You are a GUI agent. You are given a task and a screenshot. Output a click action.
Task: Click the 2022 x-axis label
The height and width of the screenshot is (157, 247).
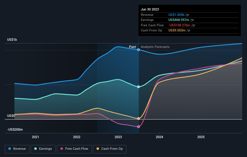[x=77, y=137]
